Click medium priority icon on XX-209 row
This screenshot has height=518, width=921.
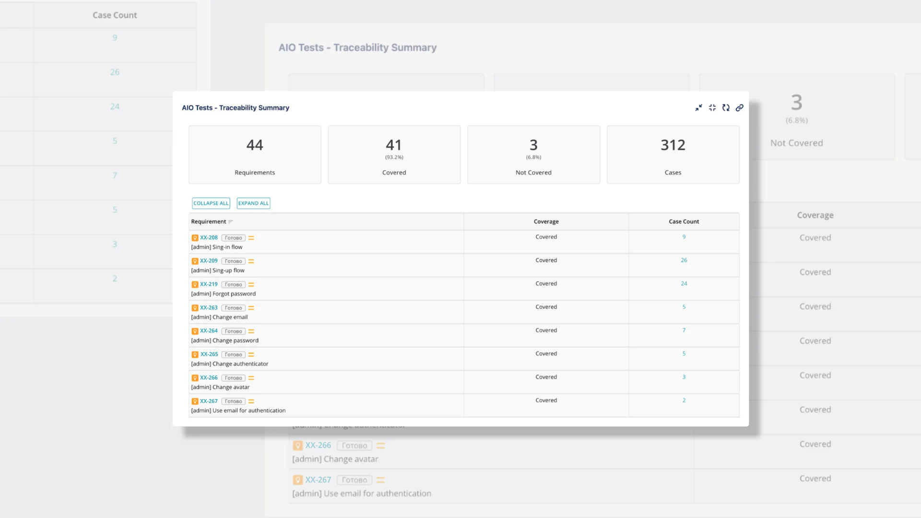pyautogui.click(x=251, y=261)
